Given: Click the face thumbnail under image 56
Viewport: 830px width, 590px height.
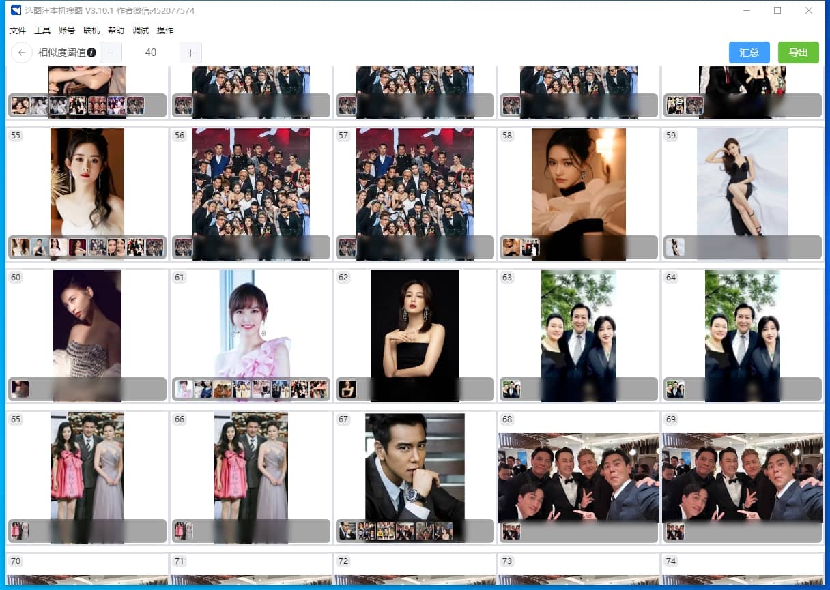Looking at the screenshot, I should click(184, 247).
